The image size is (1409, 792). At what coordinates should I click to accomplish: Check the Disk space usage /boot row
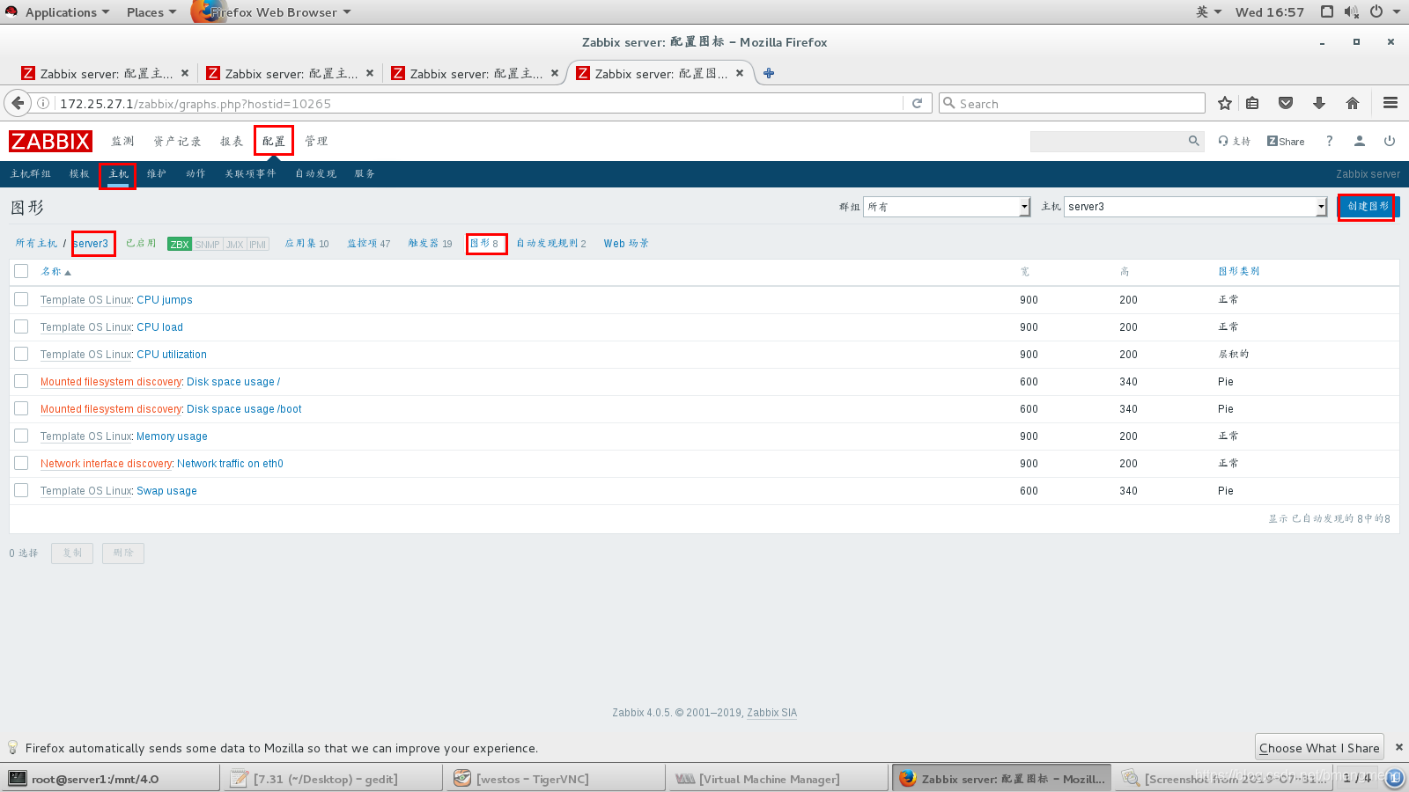pos(21,408)
